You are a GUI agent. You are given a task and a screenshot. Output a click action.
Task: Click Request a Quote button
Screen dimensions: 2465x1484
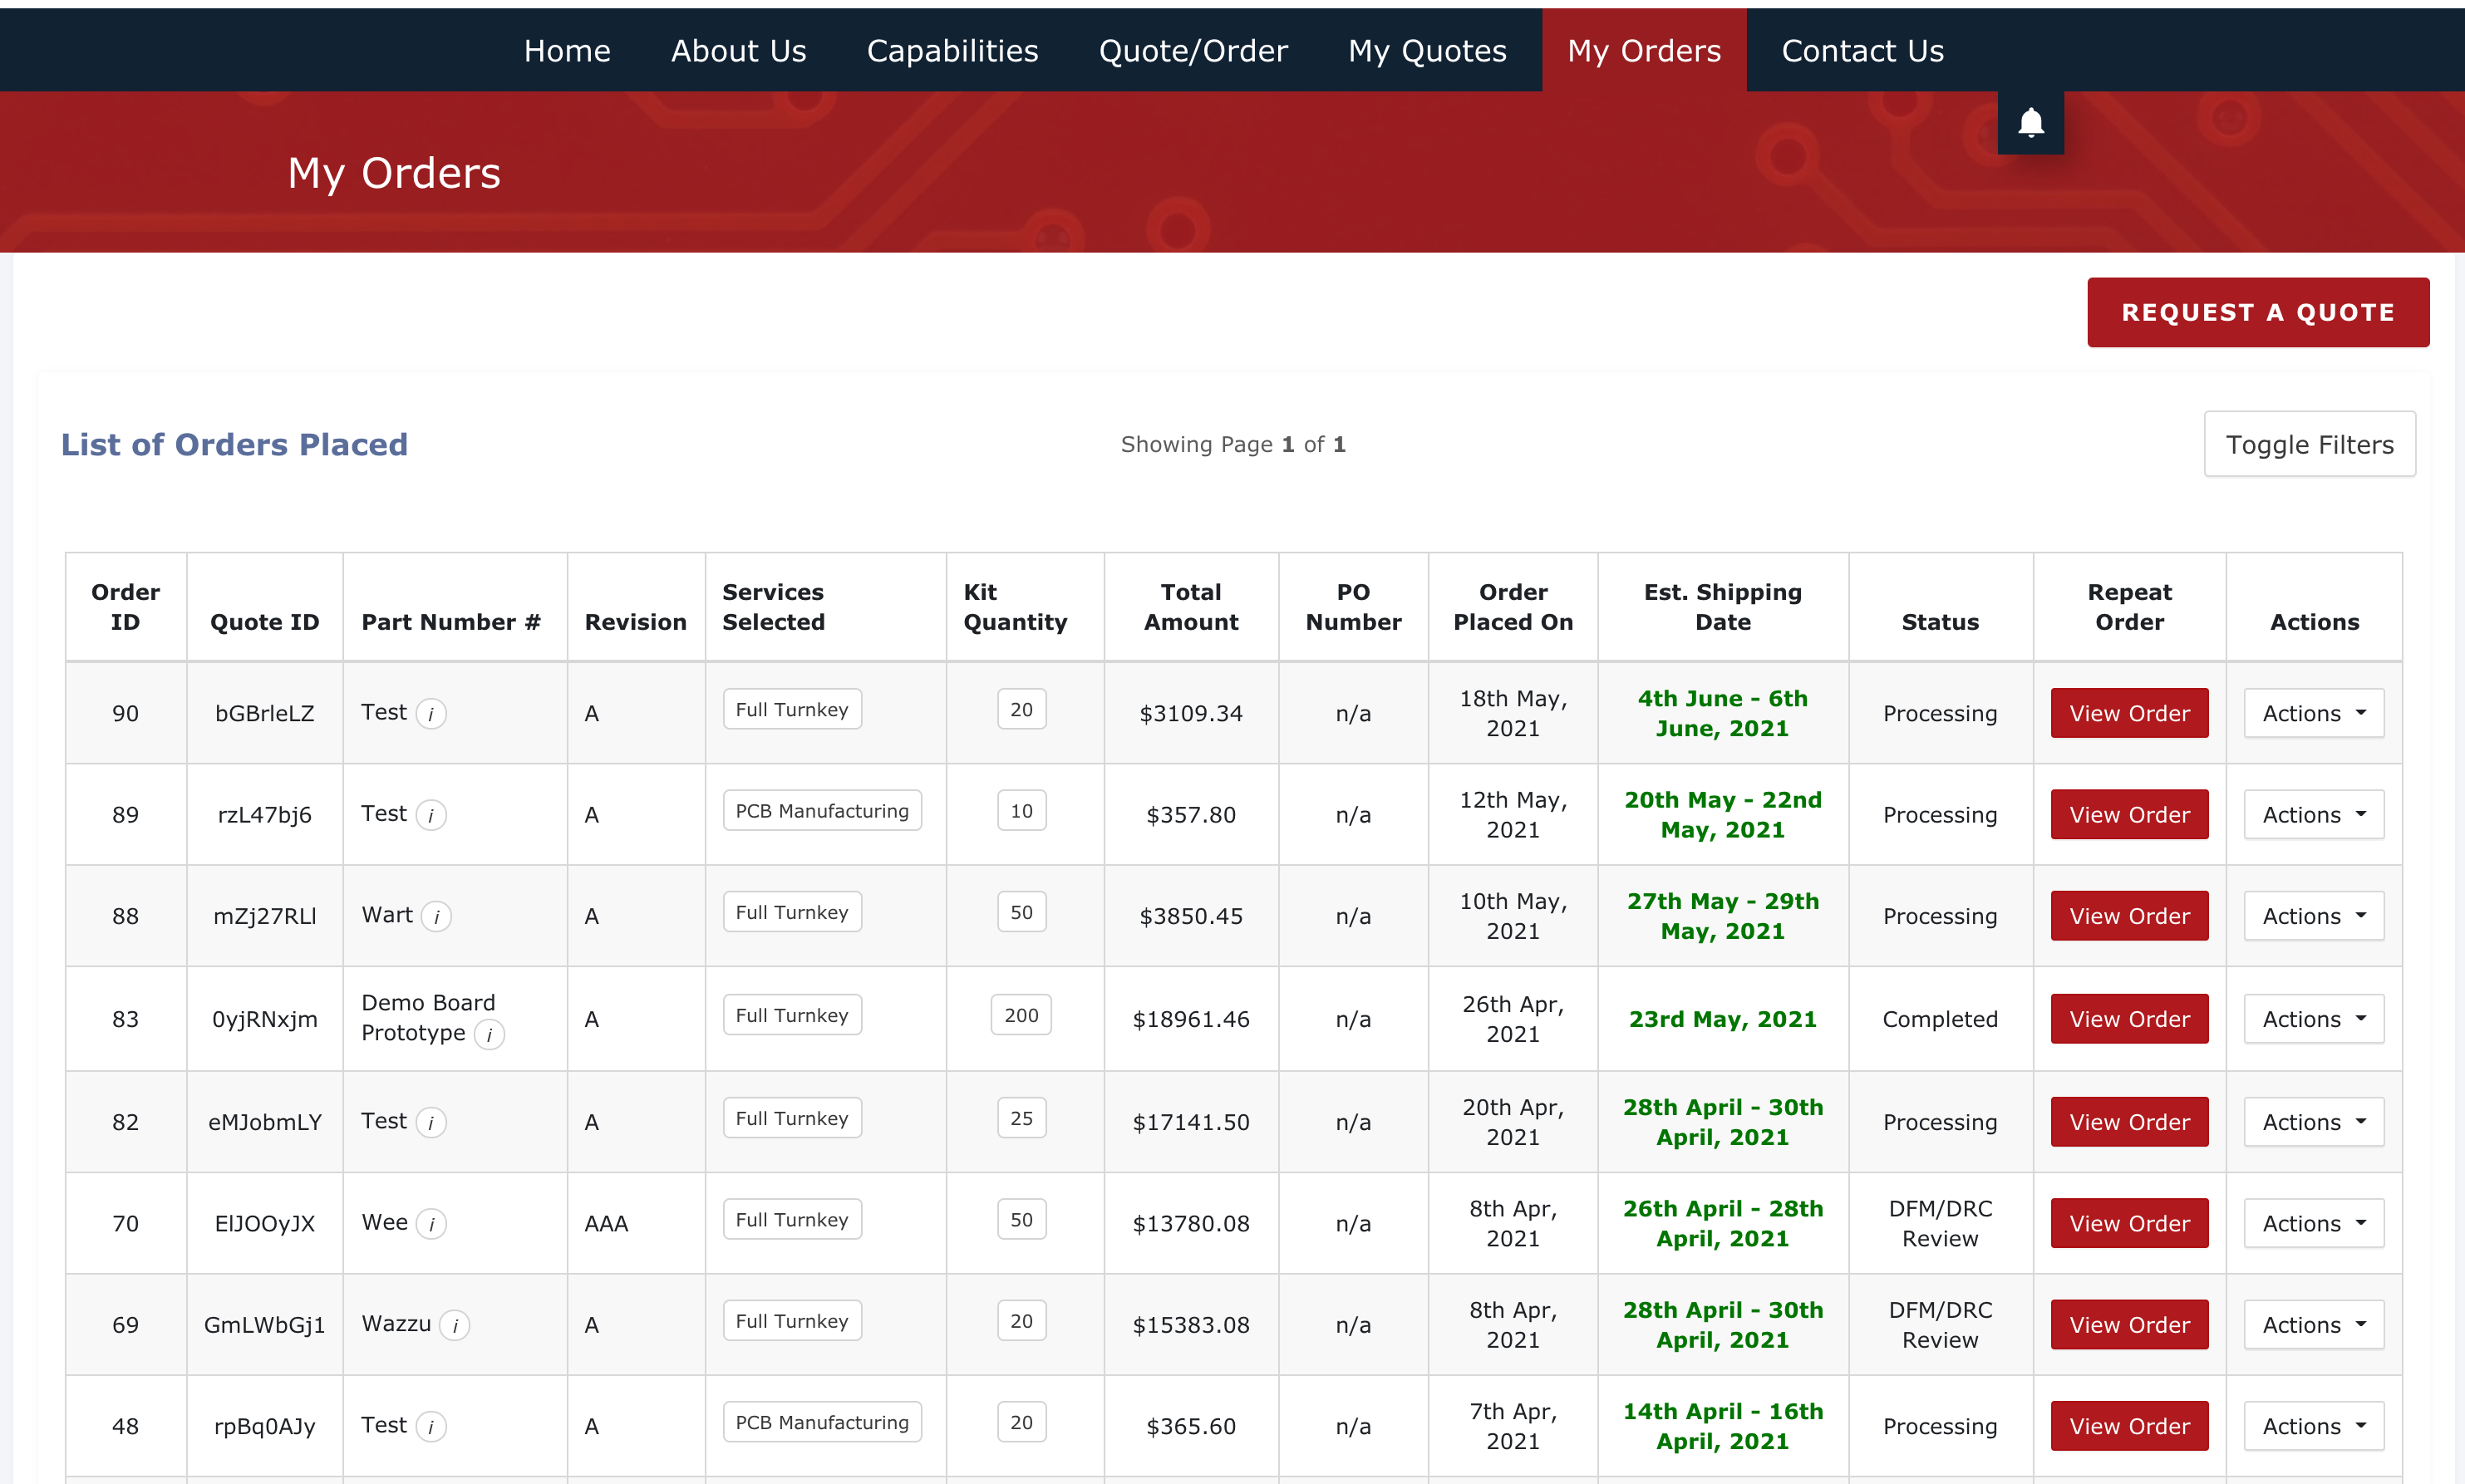click(x=2257, y=313)
